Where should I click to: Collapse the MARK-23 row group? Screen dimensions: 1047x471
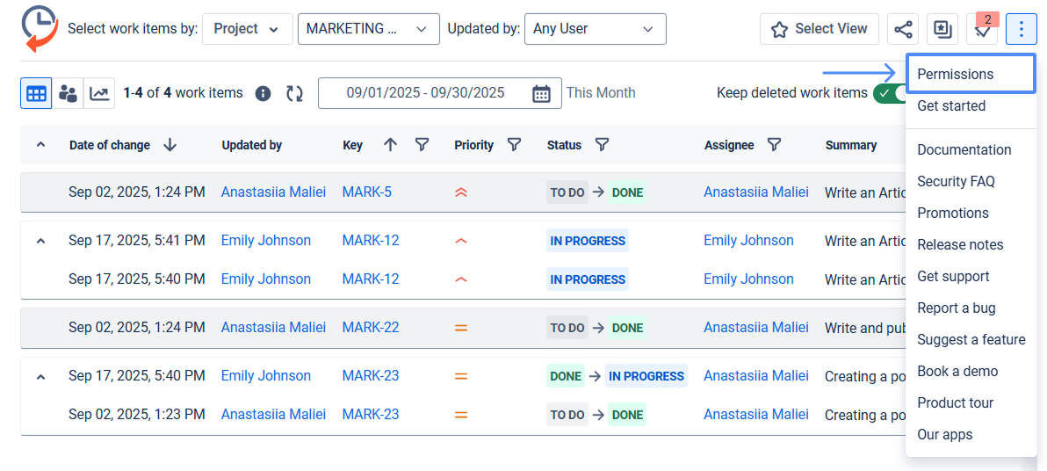[x=40, y=376]
